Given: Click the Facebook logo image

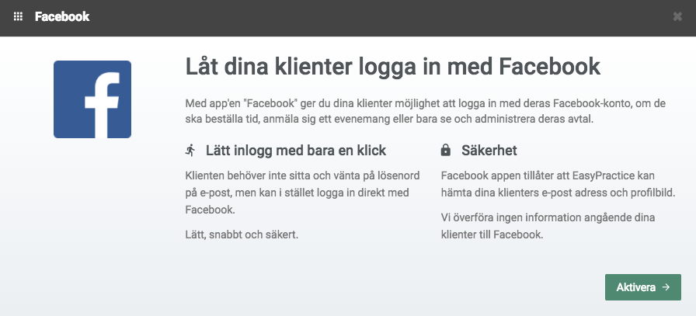Looking at the screenshot, I should click(92, 99).
